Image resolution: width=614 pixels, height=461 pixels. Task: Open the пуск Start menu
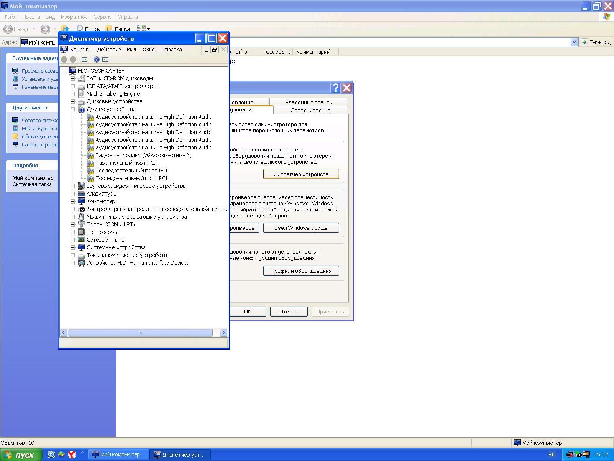point(21,455)
